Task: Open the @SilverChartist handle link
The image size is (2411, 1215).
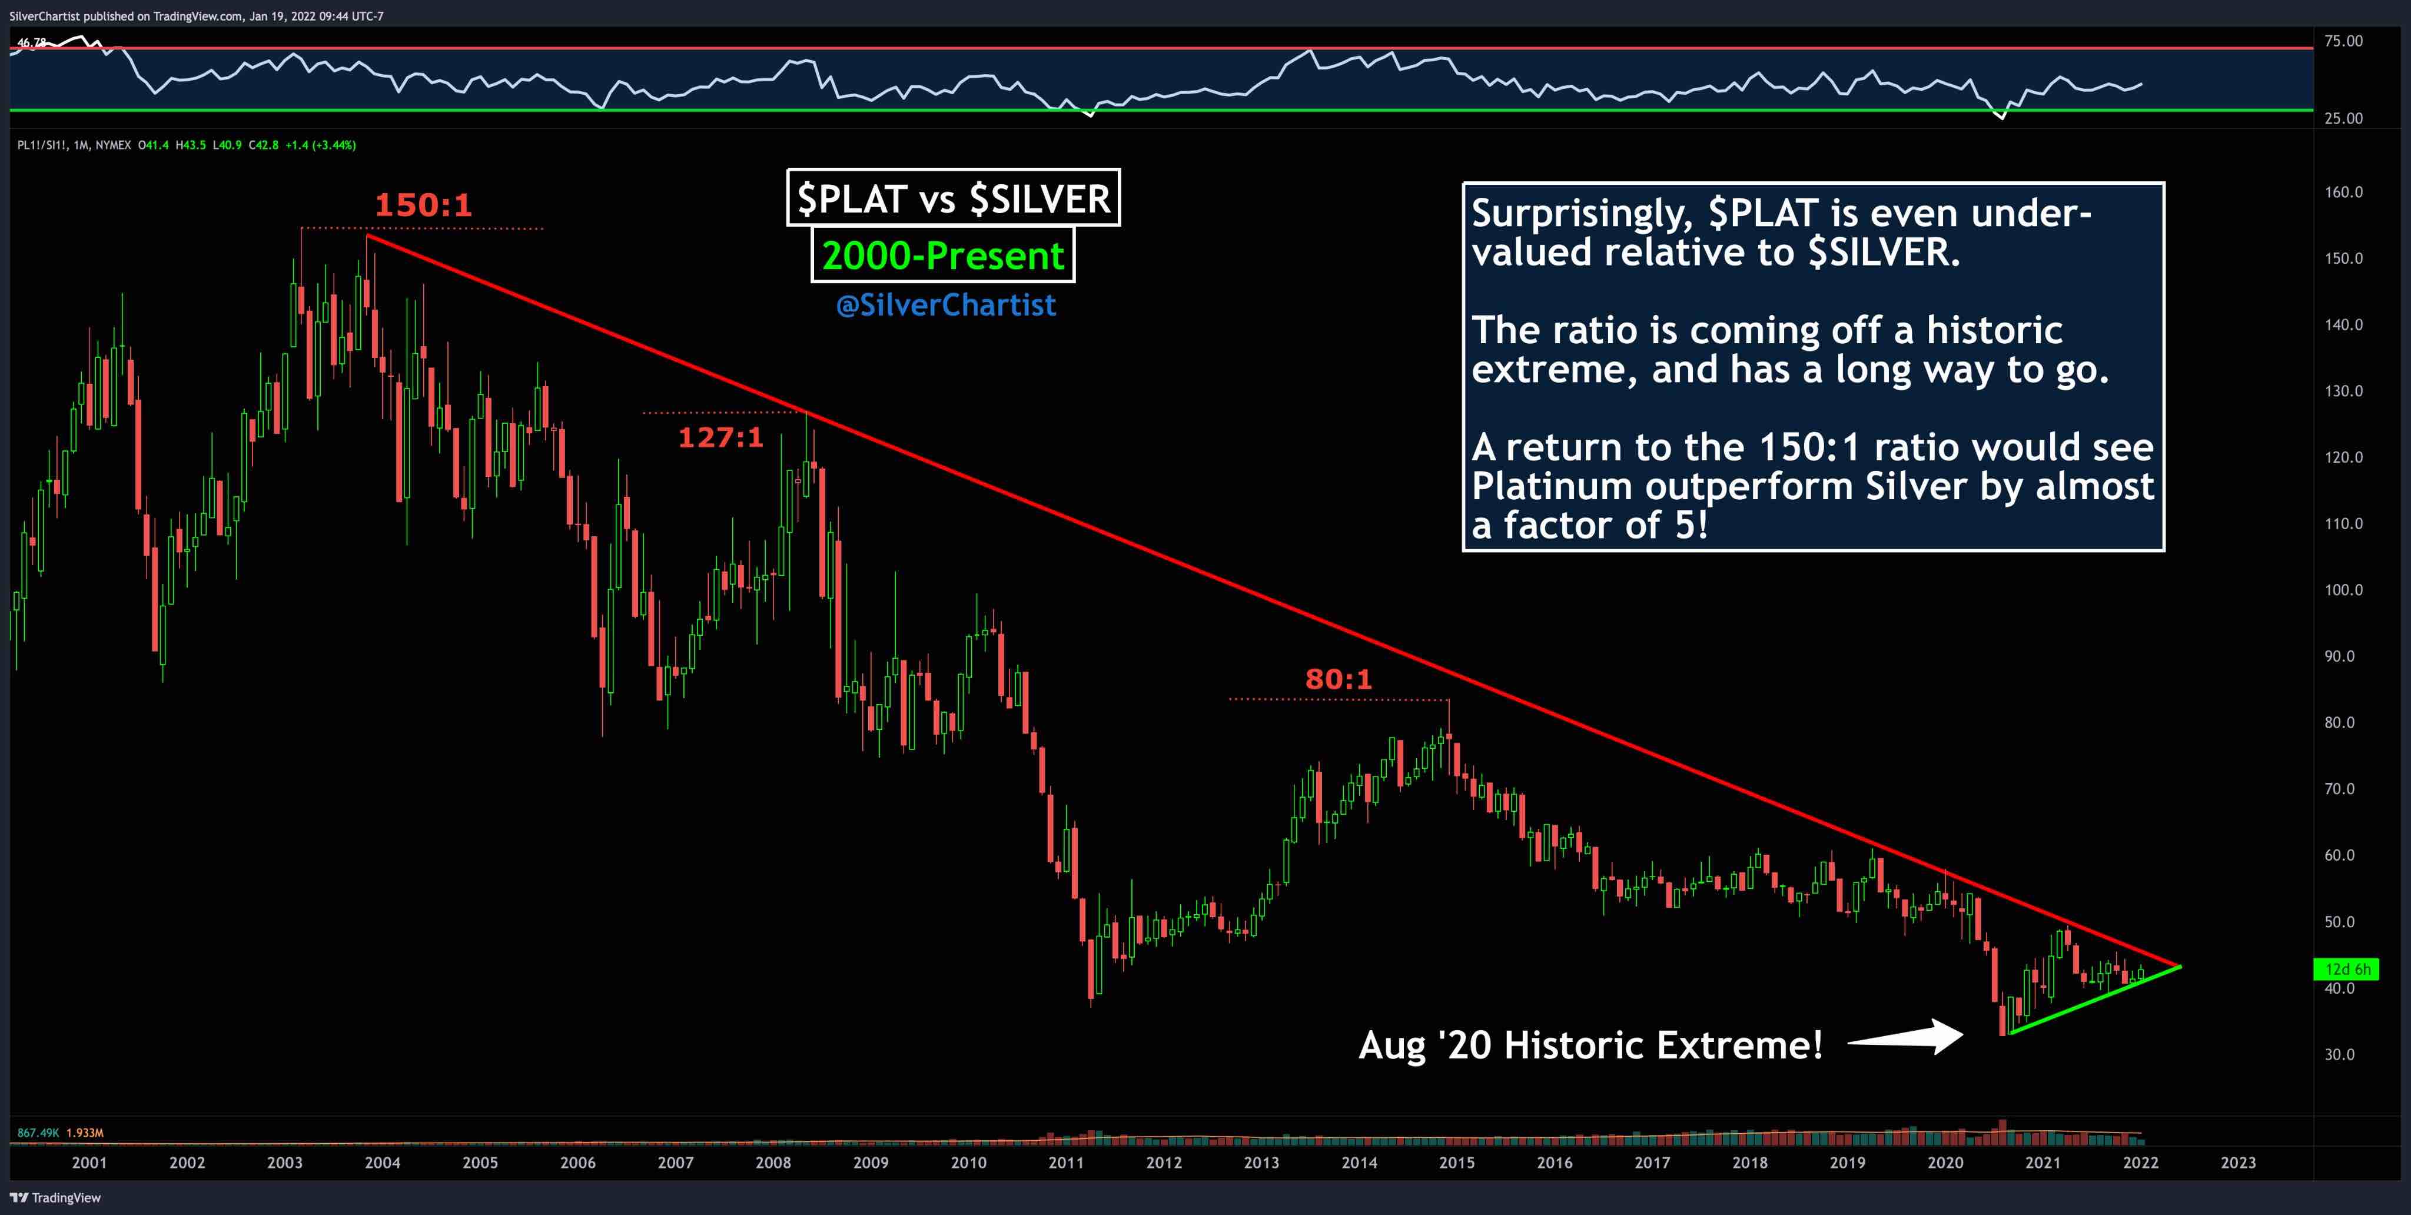Action: coord(945,305)
